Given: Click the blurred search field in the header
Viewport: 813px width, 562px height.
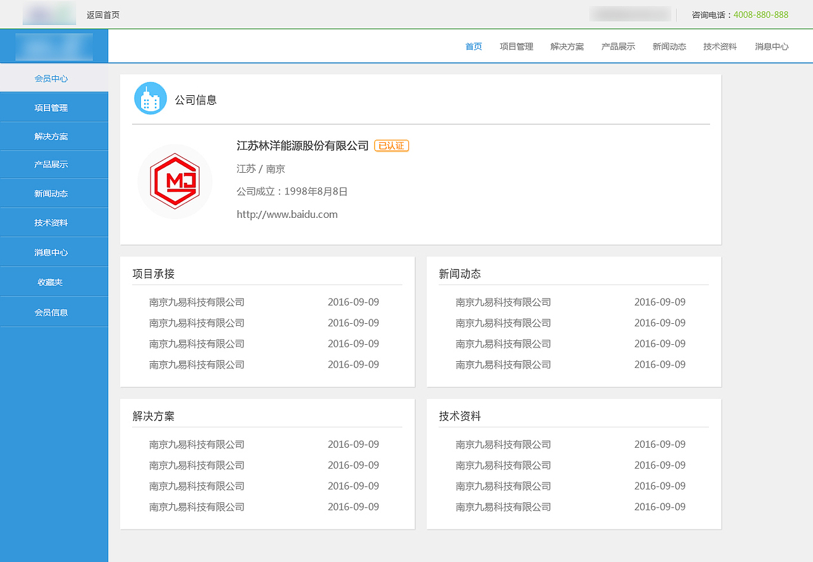Looking at the screenshot, I should tap(630, 13).
